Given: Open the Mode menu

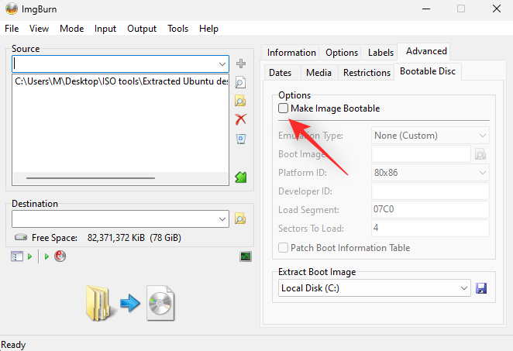Looking at the screenshot, I should coord(71,29).
